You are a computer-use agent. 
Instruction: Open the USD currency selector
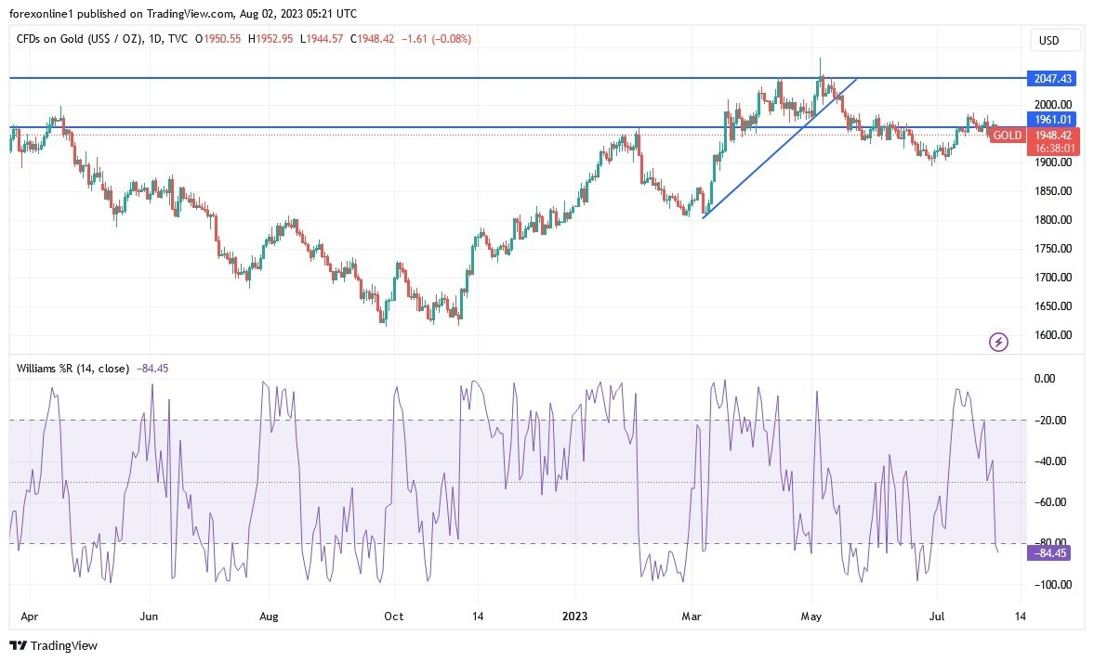coord(1057,41)
